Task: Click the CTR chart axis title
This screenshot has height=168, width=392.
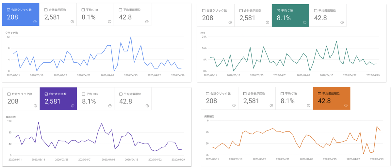Action: (x=203, y=33)
